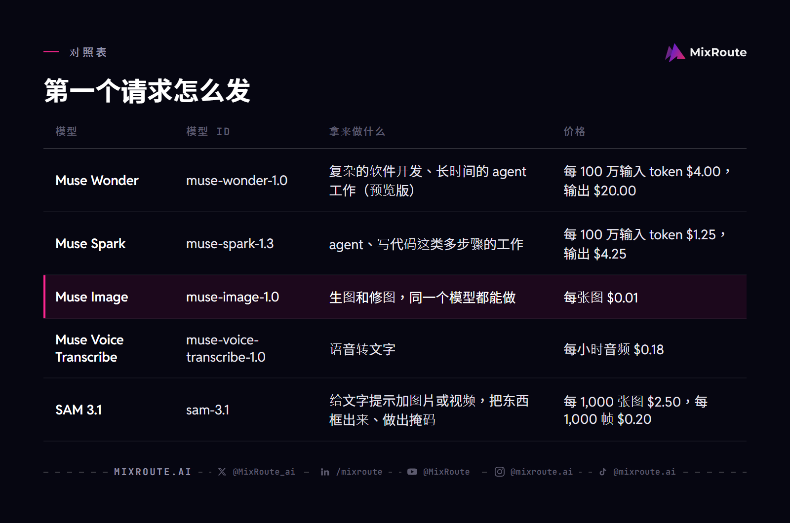790x523 pixels.
Task: Click the MIXROUTE.AI footer text
Action: 153,472
